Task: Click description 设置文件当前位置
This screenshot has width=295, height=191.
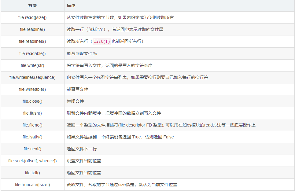Action: pos(84,161)
